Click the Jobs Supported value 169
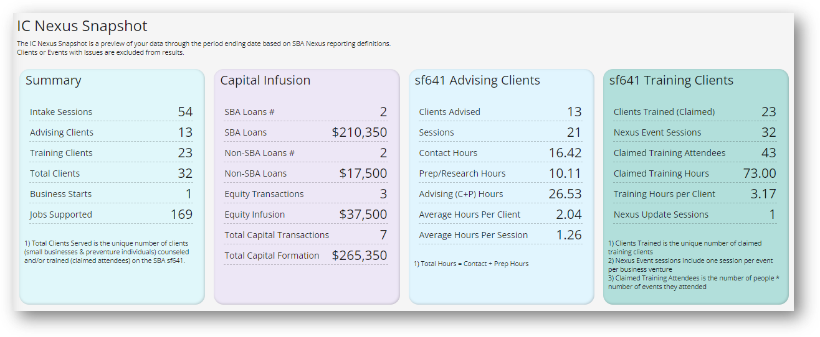The height and width of the screenshot is (337, 820). (x=181, y=215)
